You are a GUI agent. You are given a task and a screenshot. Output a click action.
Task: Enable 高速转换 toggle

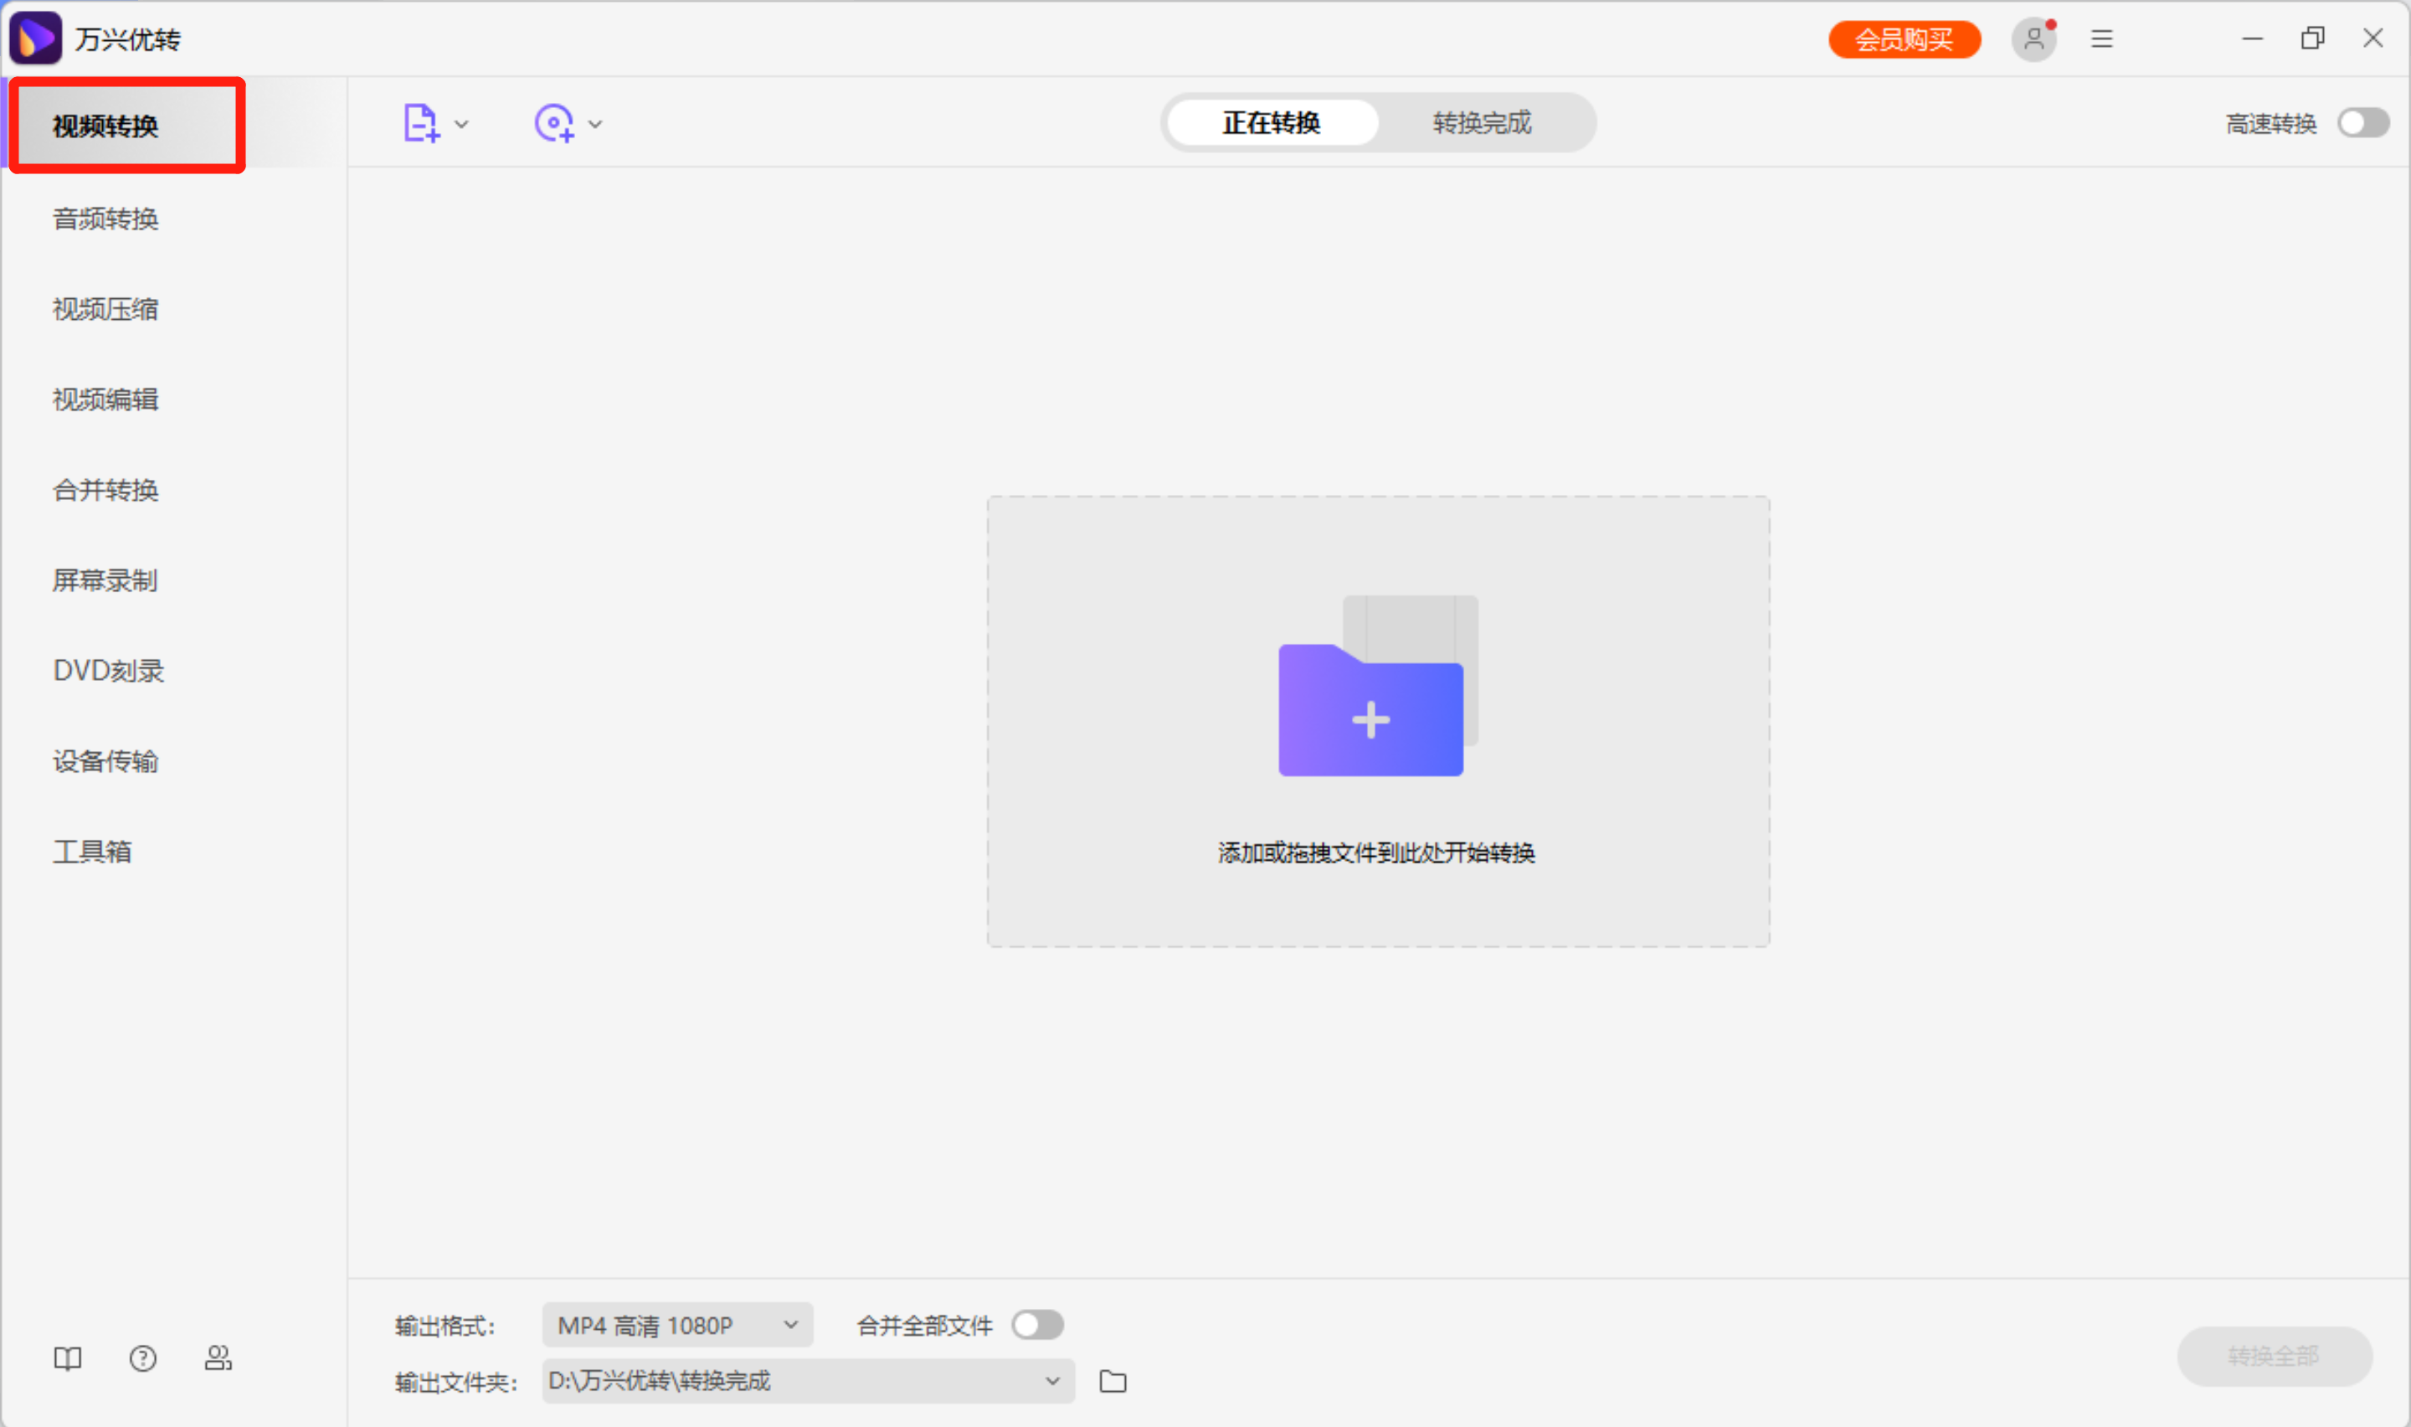2363,122
